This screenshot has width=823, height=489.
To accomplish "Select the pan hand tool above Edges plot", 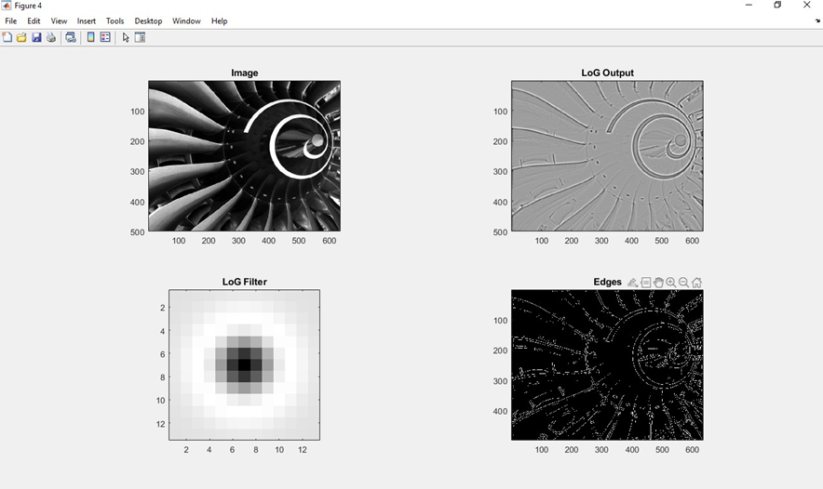I will 658,283.
